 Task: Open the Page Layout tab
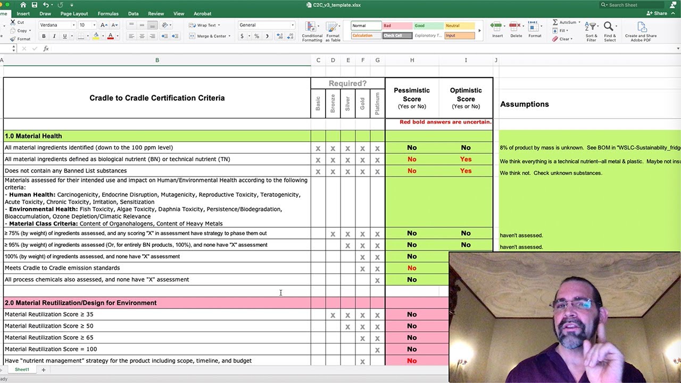[x=74, y=14]
